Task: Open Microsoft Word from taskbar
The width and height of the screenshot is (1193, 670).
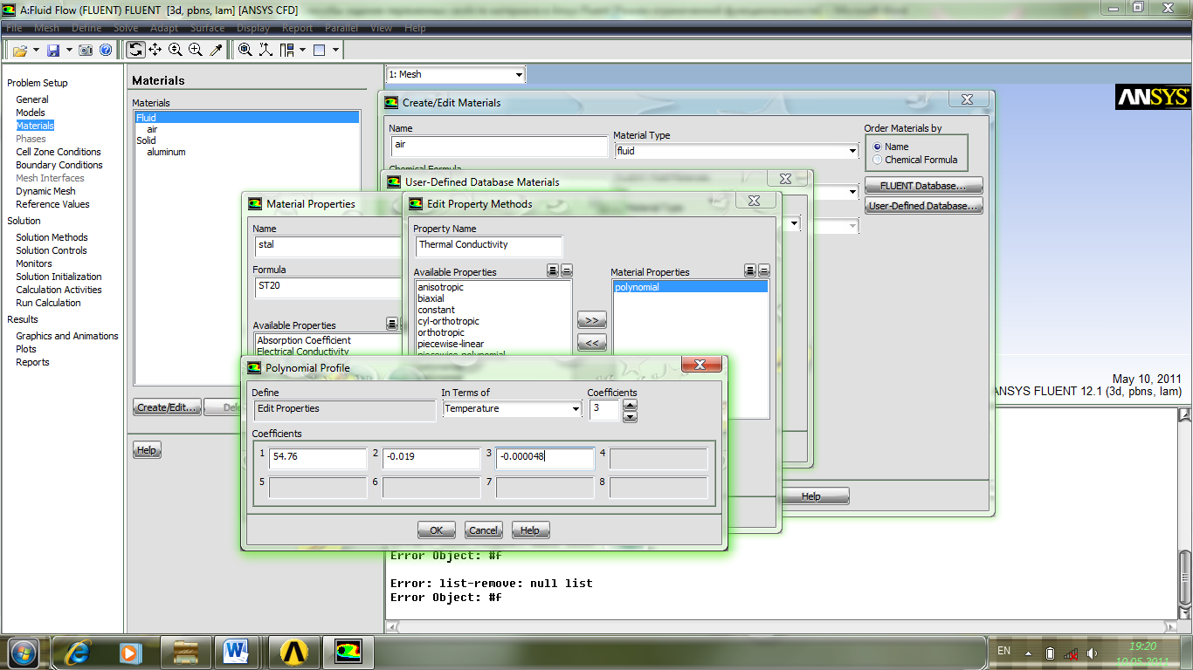Action: click(237, 651)
